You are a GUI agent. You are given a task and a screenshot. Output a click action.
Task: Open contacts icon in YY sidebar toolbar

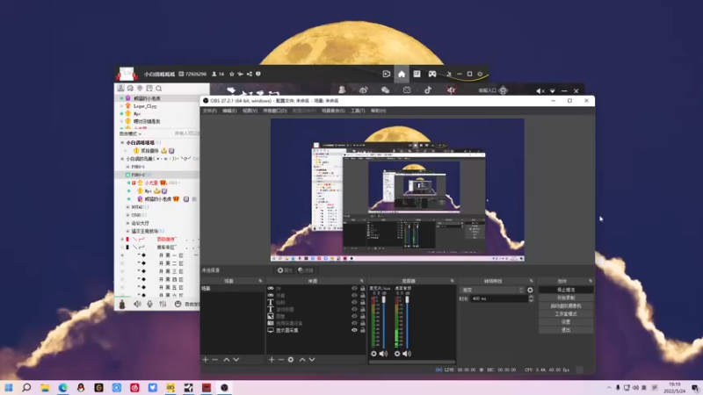pos(120,89)
